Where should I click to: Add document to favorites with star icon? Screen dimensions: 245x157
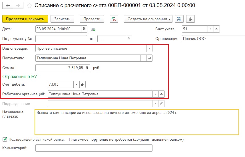29,5
